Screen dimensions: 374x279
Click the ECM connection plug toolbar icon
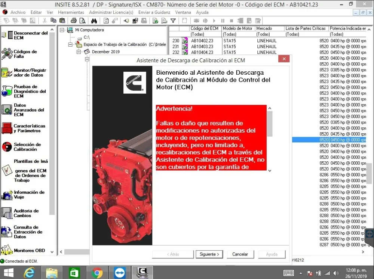tap(126, 21)
